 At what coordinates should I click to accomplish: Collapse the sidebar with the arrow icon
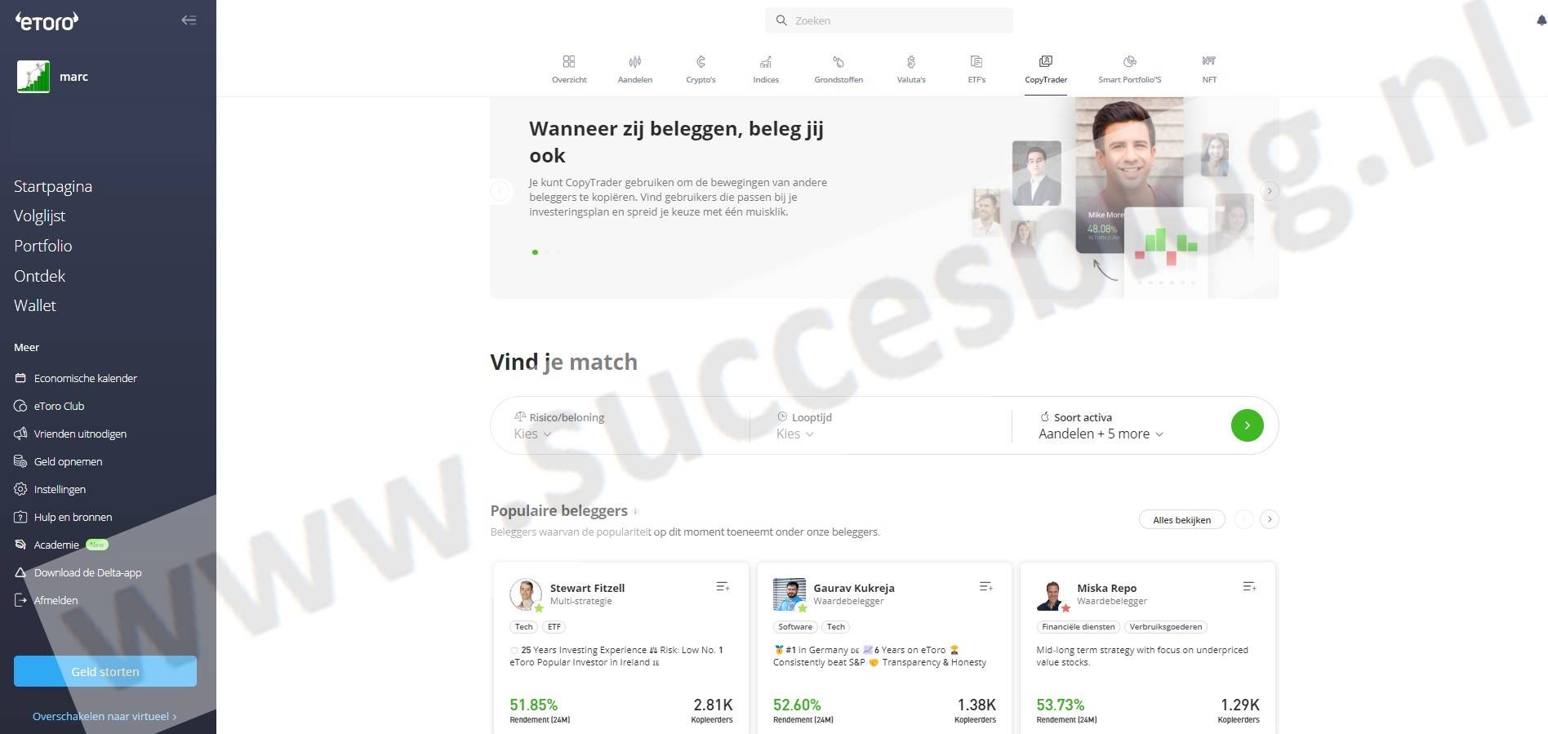coord(189,20)
